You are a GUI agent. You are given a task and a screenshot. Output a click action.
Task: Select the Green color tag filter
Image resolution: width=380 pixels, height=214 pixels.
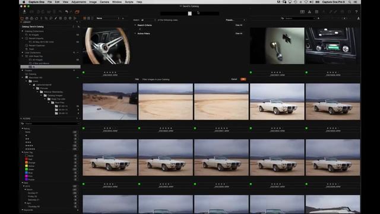(x=30, y=169)
